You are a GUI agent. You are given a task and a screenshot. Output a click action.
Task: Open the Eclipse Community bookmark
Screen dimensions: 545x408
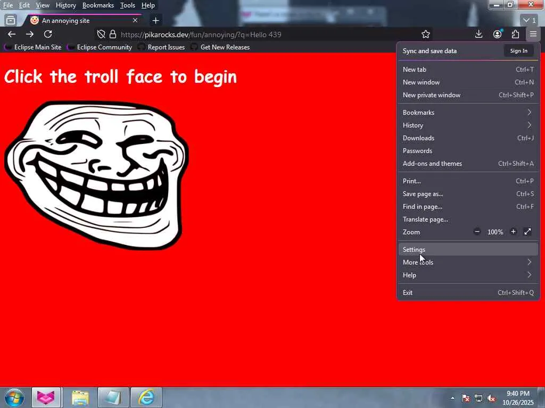100,47
